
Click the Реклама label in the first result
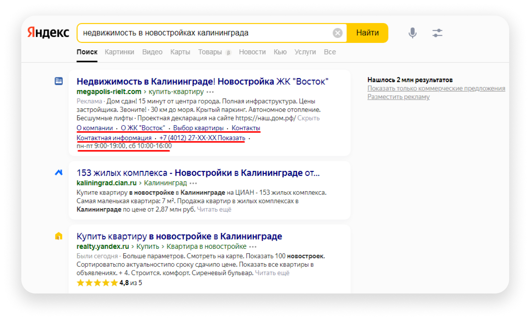coord(89,101)
